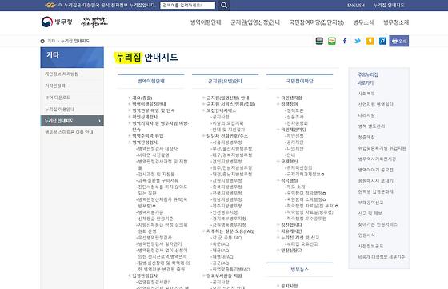Open the 병무소식 main menu
448x289 pixels.
363,22
